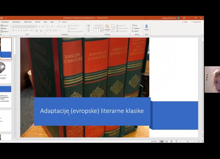
Task: Switch to Normal view icon
Action: pos(162,141)
